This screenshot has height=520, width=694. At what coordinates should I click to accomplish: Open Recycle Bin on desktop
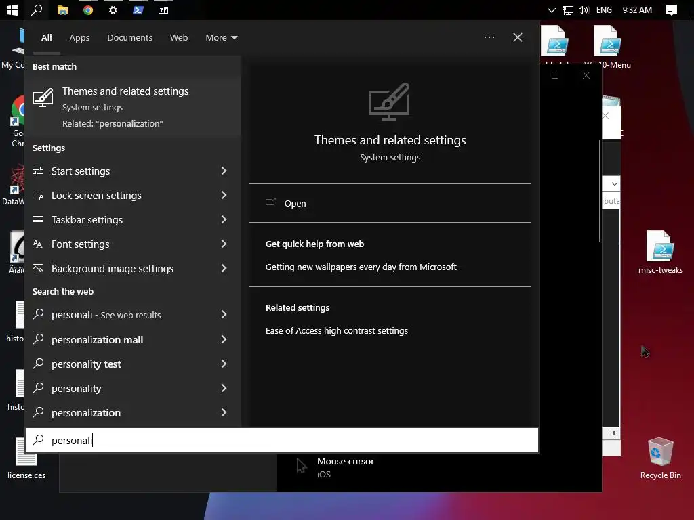coord(660,458)
